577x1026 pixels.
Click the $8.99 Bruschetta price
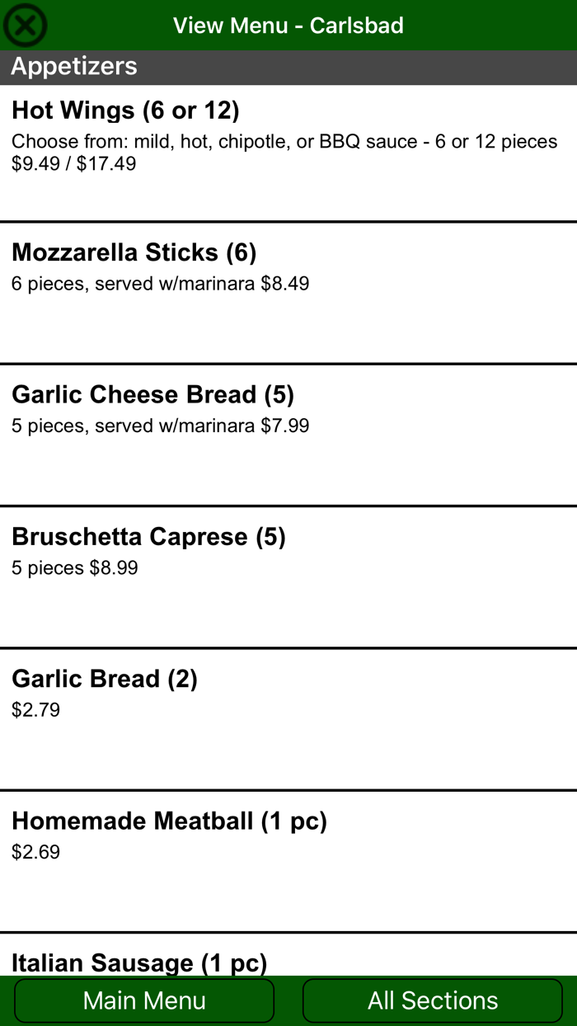(x=112, y=567)
